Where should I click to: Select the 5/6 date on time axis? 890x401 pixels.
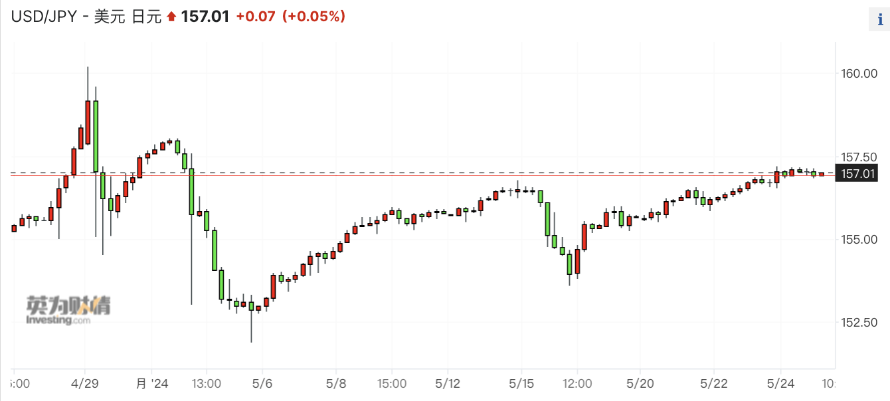tap(262, 383)
